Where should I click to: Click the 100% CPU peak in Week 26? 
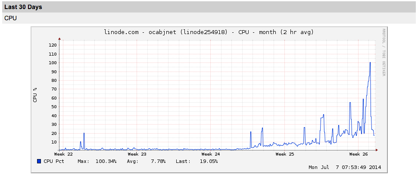[370, 62]
